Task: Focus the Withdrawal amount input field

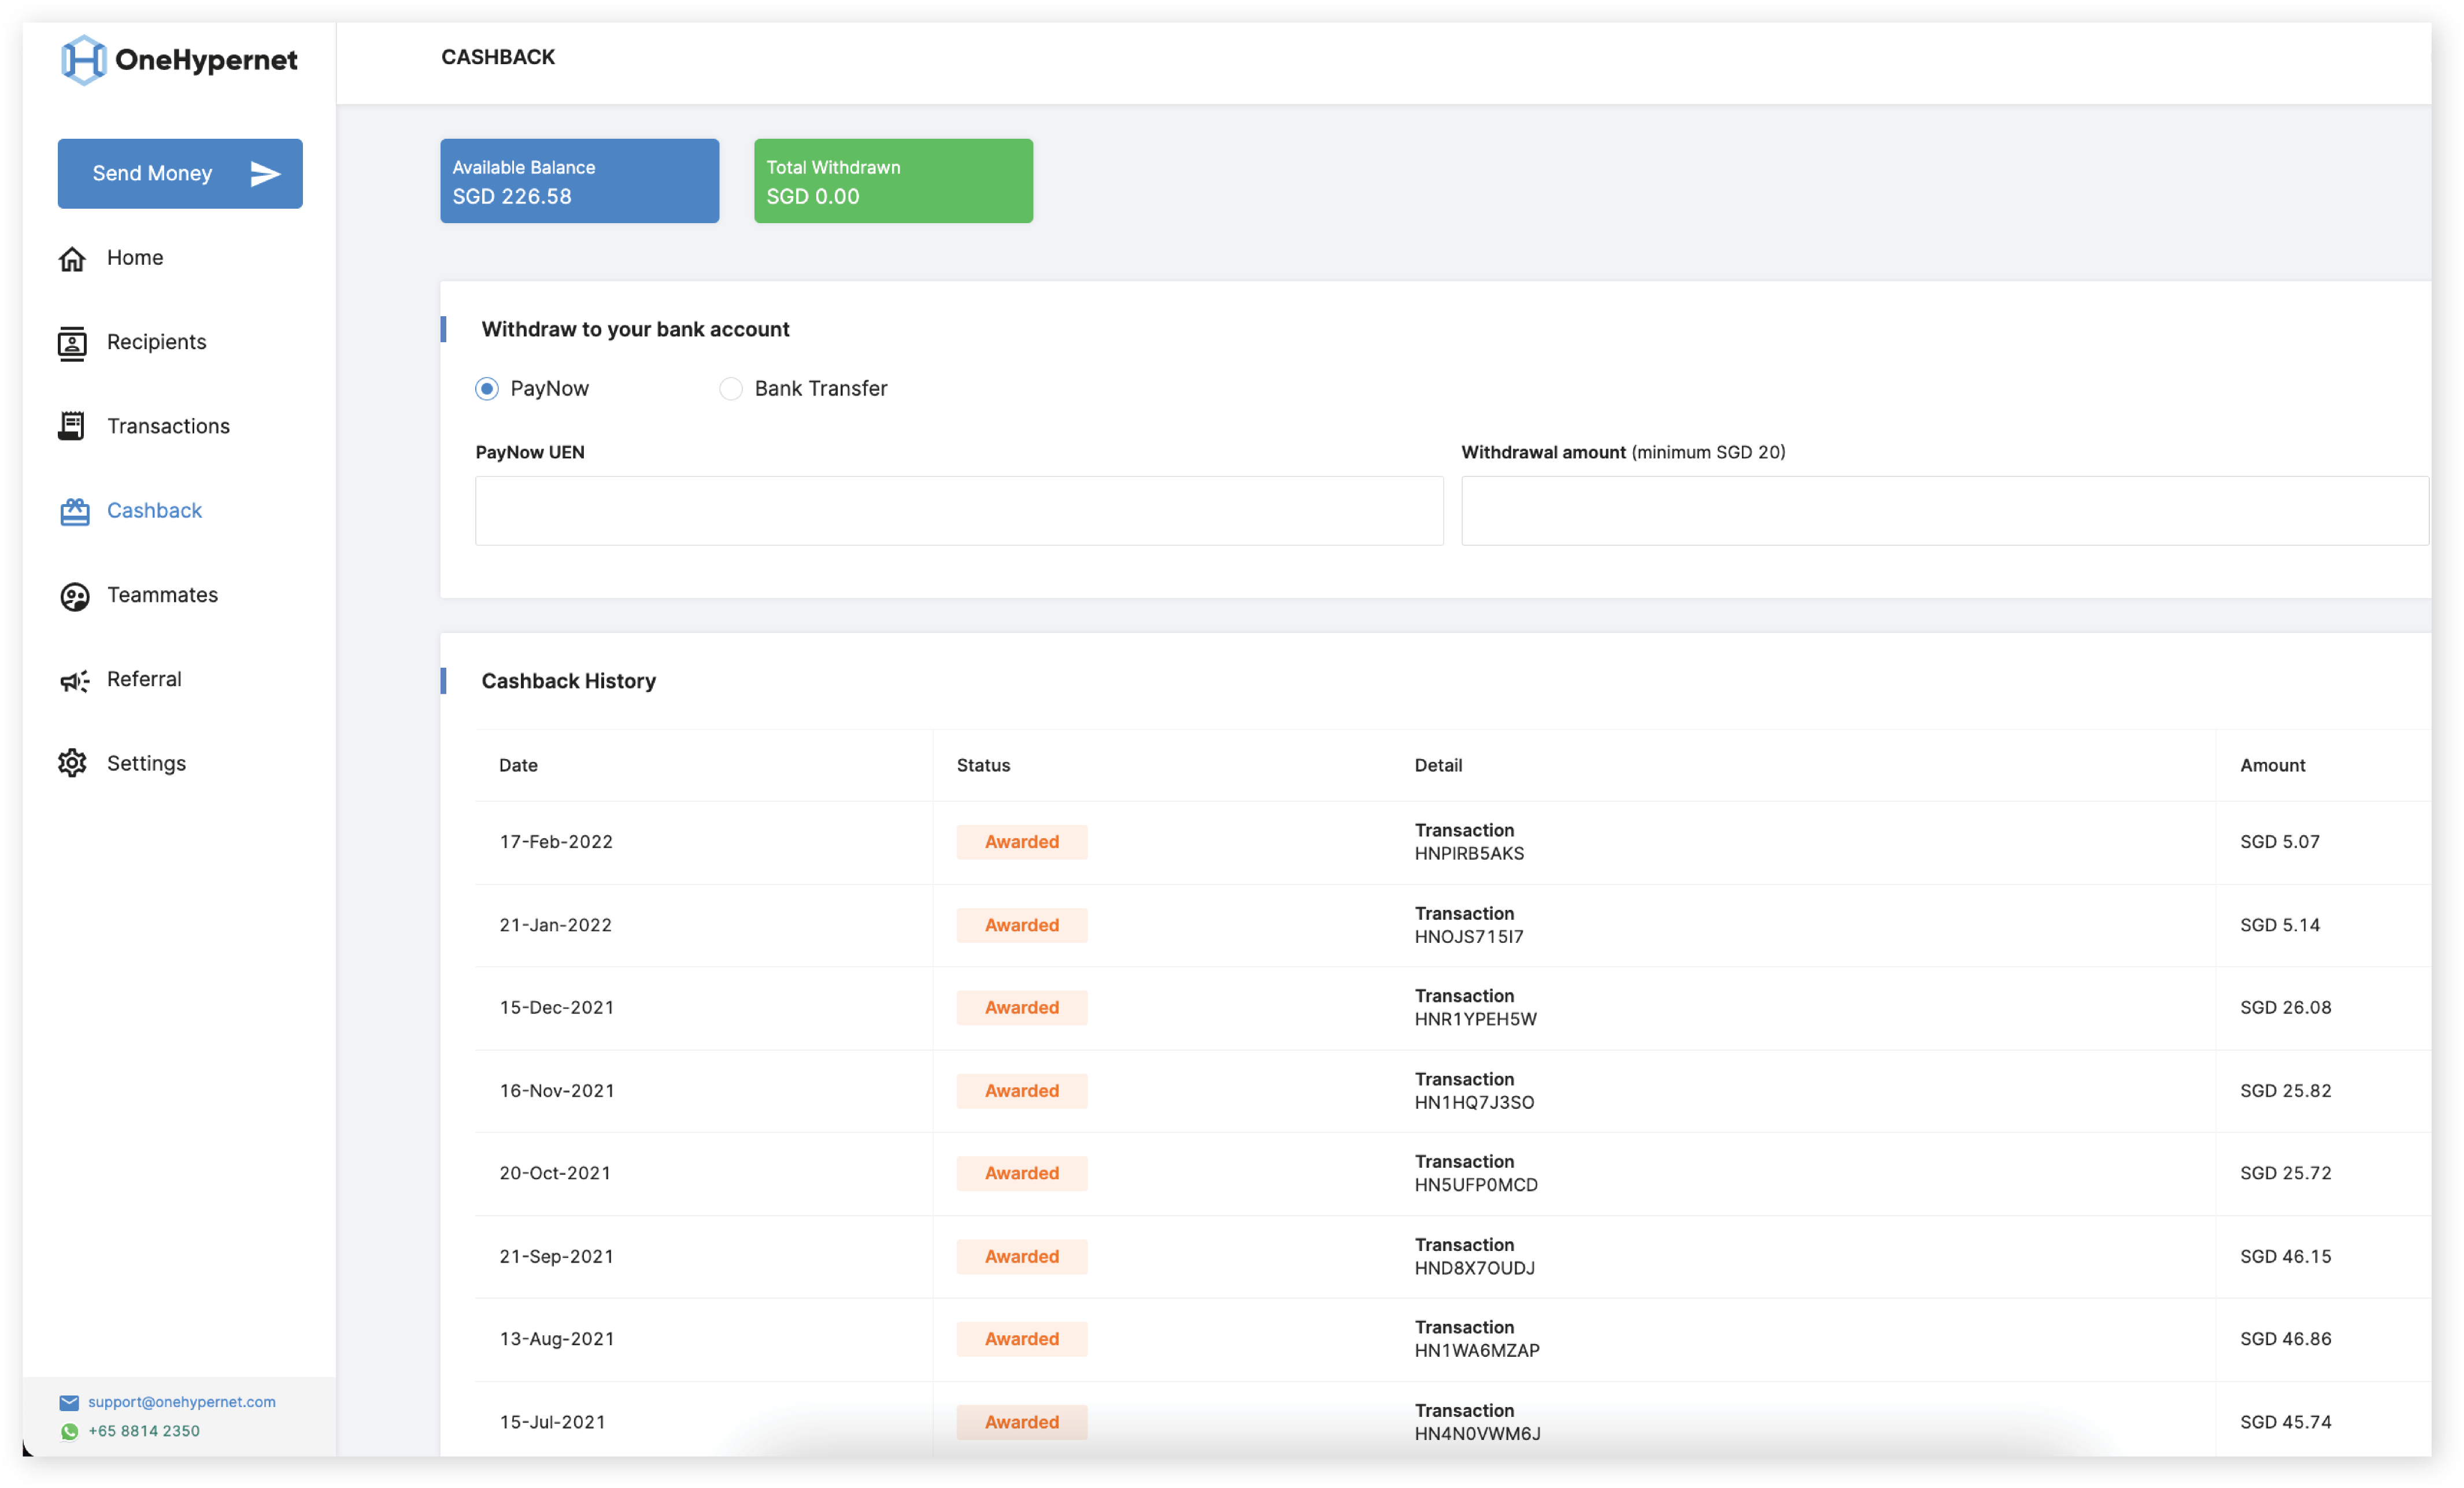Action: (x=1944, y=511)
